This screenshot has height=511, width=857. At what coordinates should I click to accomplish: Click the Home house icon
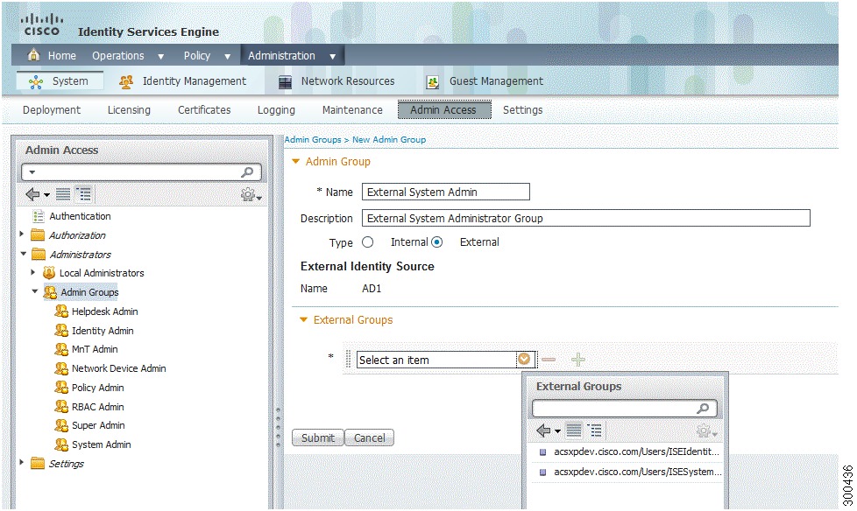click(34, 55)
